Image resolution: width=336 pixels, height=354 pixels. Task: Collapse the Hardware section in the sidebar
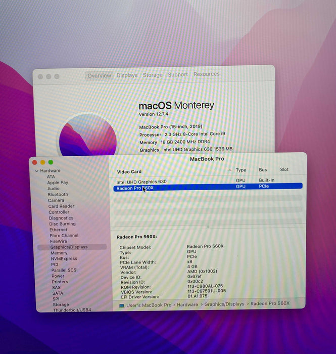[x=36, y=171]
